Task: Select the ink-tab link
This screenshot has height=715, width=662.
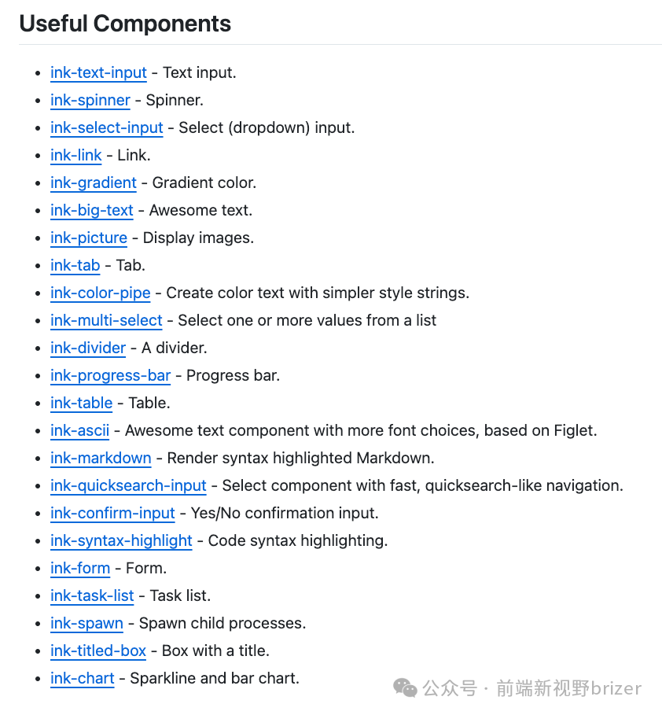Action: click(x=75, y=265)
